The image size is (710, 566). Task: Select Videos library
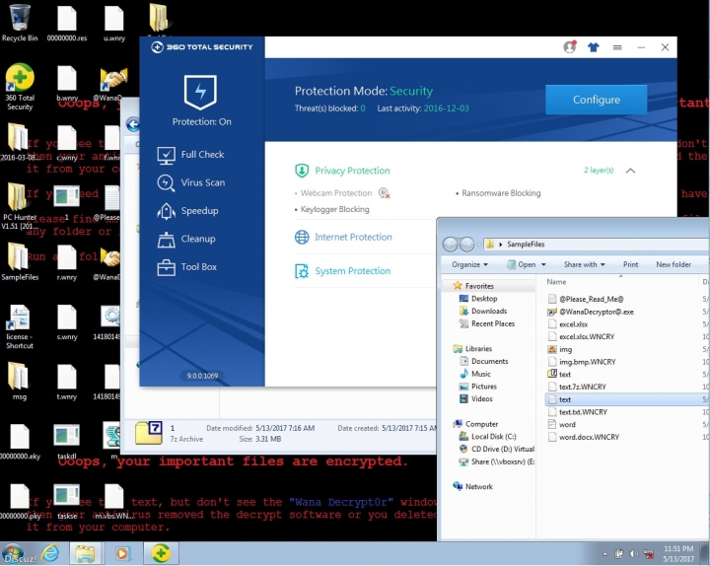[482, 399]
